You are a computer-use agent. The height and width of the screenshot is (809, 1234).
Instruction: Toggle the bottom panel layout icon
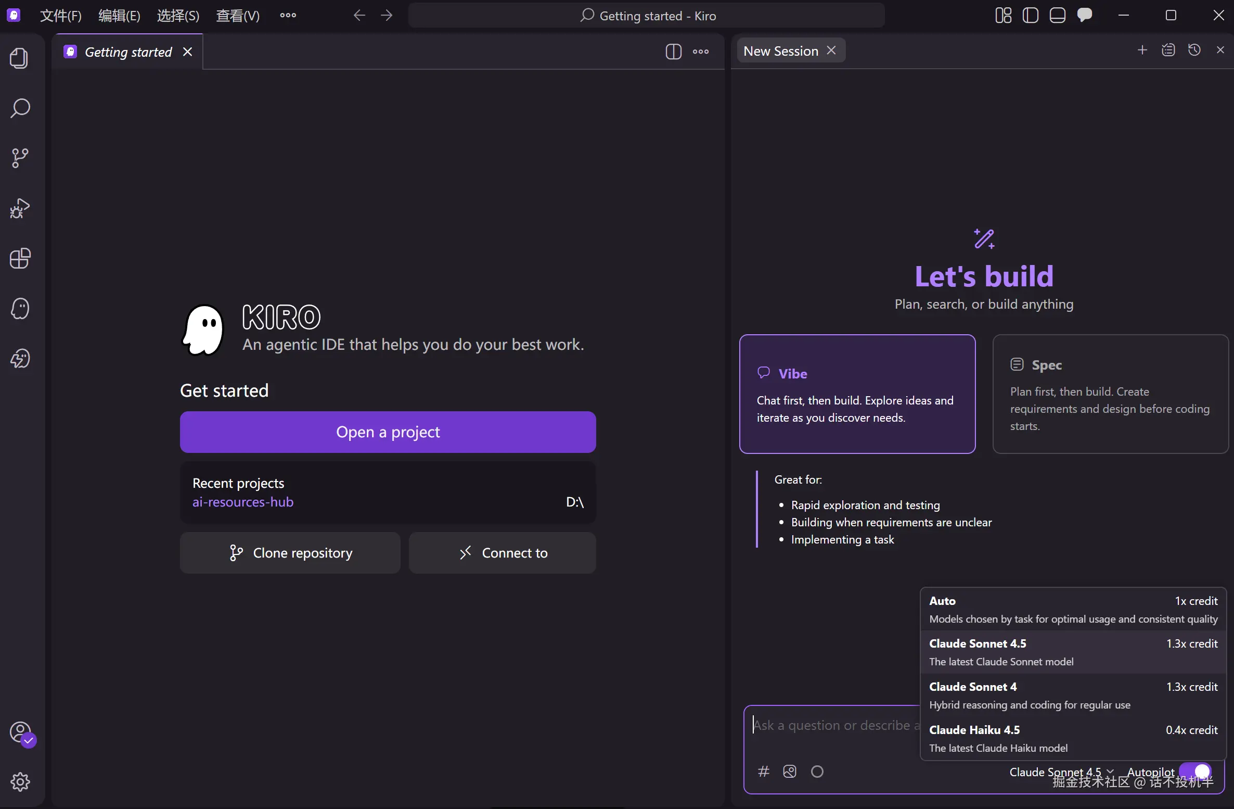1057,16
